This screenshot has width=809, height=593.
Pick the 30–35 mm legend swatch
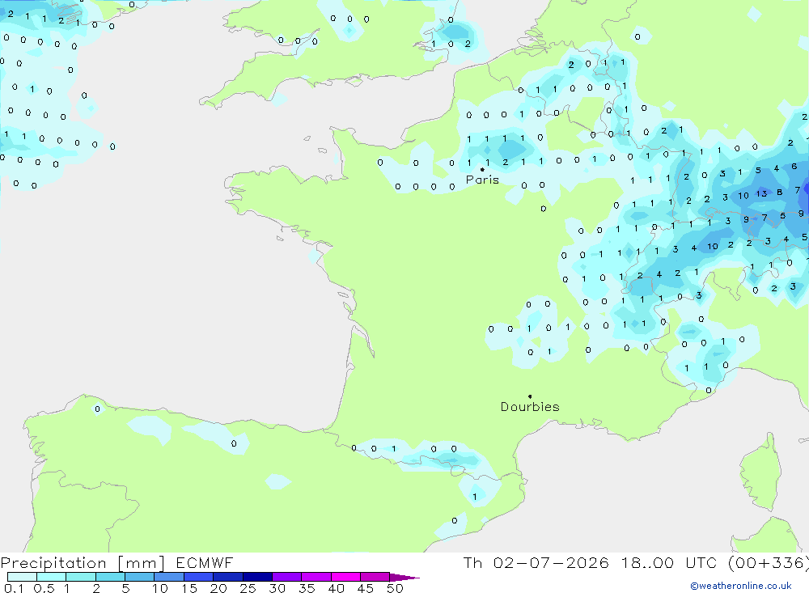(x=287, y=577)
